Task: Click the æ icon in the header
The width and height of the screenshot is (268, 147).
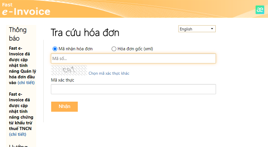Action: [260, 10]
